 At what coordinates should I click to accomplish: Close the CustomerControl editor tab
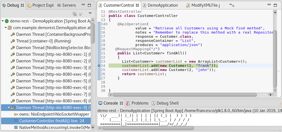click(137, 5)
